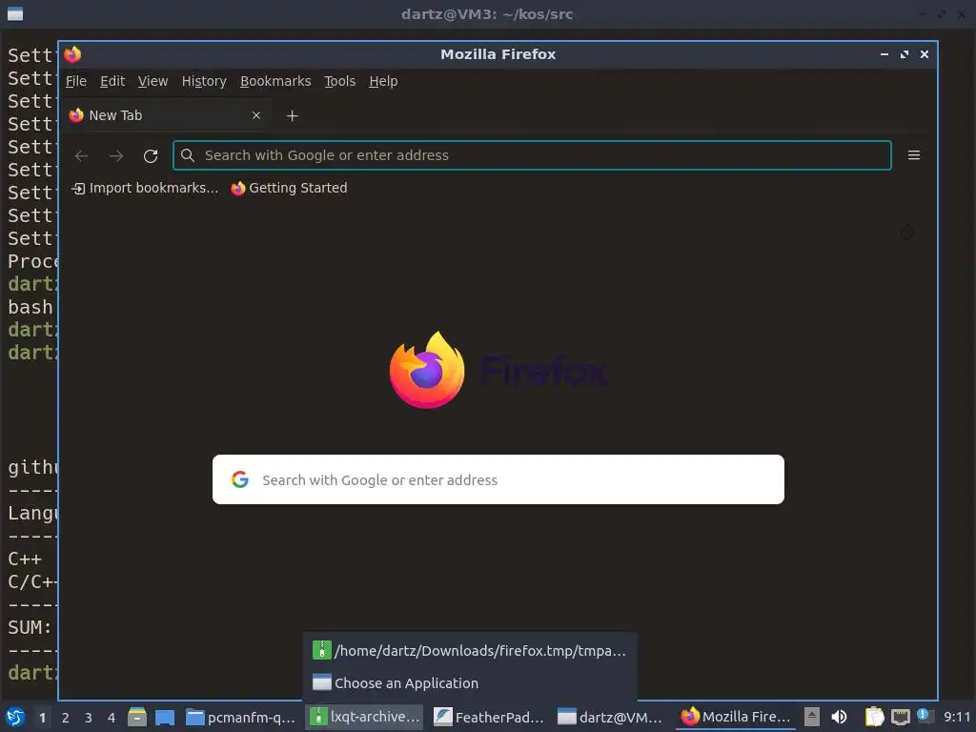Open the History menu
The width and height of the screenshot is (976, 732).
204,82
